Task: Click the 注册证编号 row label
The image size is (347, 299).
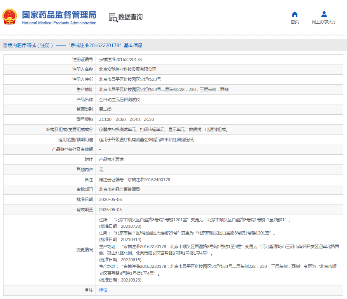Action: (x=83, y=59)
